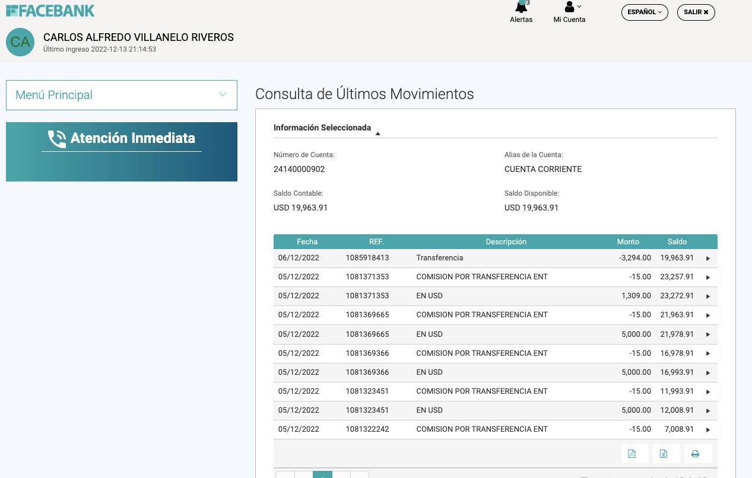
Task: Export movements as PDF
Action: [632, 454]
